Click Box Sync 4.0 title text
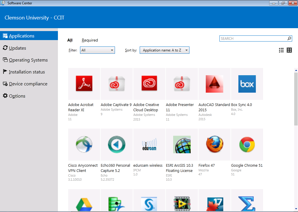Screen dimensions: 298x212 click(x=241, y=105)
